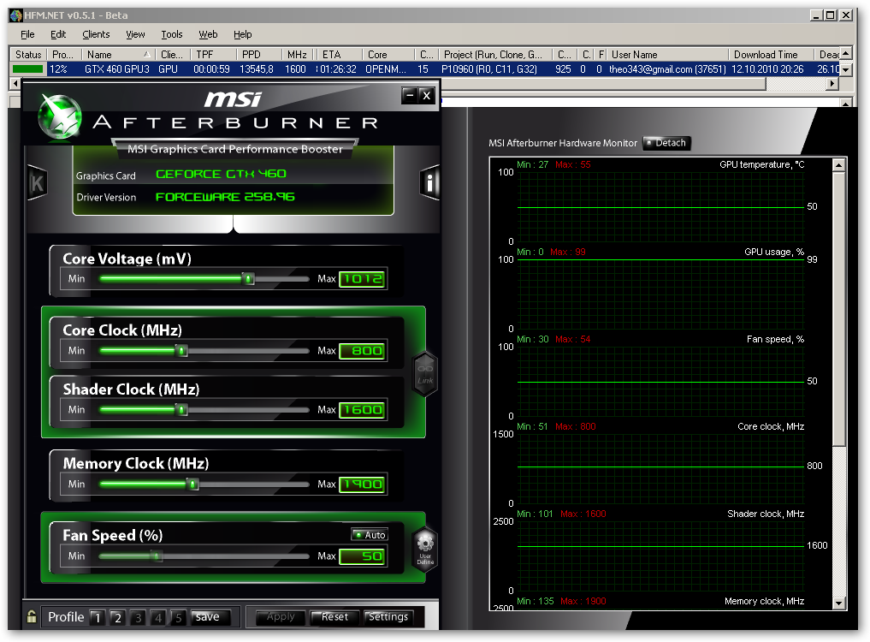870x642 pixels.
Task: Click the theo343@gmail.com user name cell
Action: (667, 68)
